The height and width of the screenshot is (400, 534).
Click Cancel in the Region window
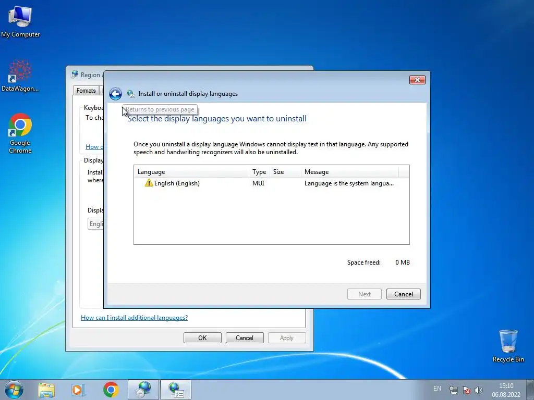[x=245, y=337]
